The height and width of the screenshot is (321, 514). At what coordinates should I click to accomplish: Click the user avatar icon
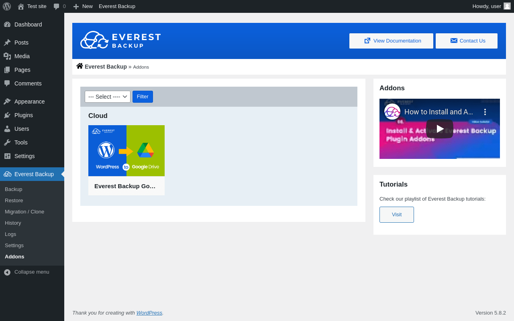tap(507, 6)
